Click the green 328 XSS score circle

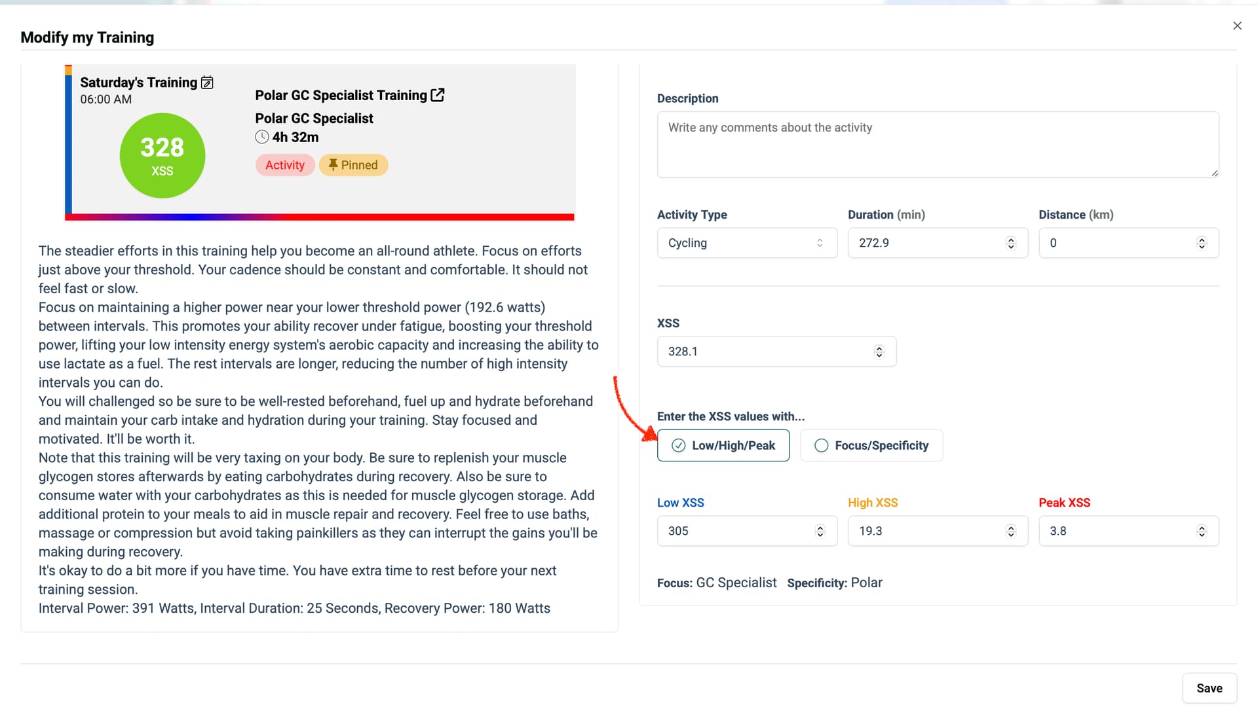[162, 156]
